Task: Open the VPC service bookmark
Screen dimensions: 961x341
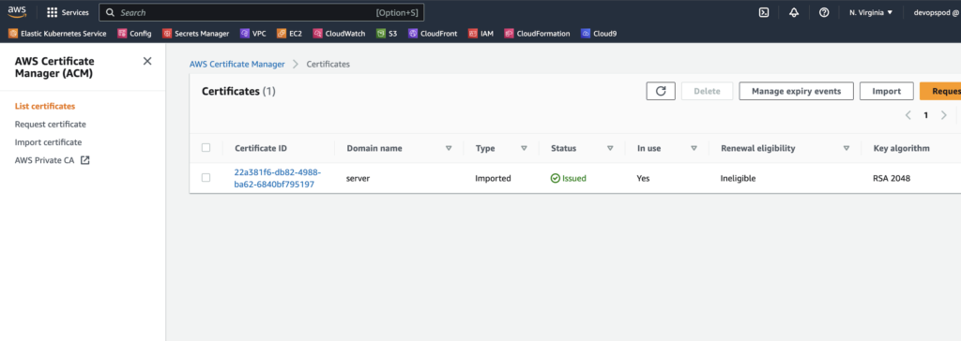Action: point(253,34)
